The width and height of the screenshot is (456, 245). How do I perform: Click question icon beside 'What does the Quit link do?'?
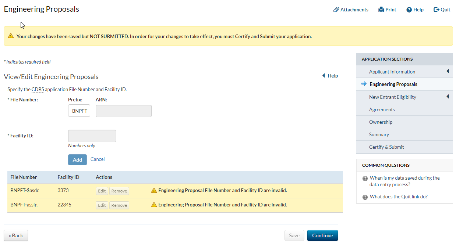[365, 197]
